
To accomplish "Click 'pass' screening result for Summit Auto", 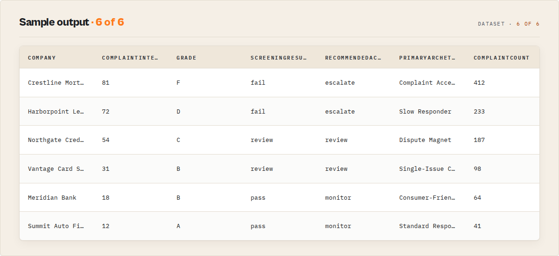I will (258, 226).
